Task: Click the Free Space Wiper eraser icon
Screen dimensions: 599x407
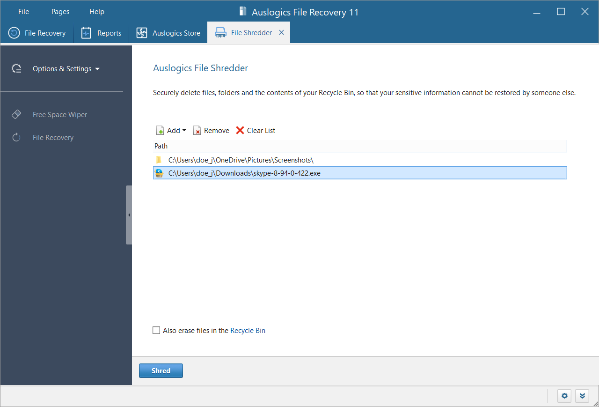Action: coord(16,114)
